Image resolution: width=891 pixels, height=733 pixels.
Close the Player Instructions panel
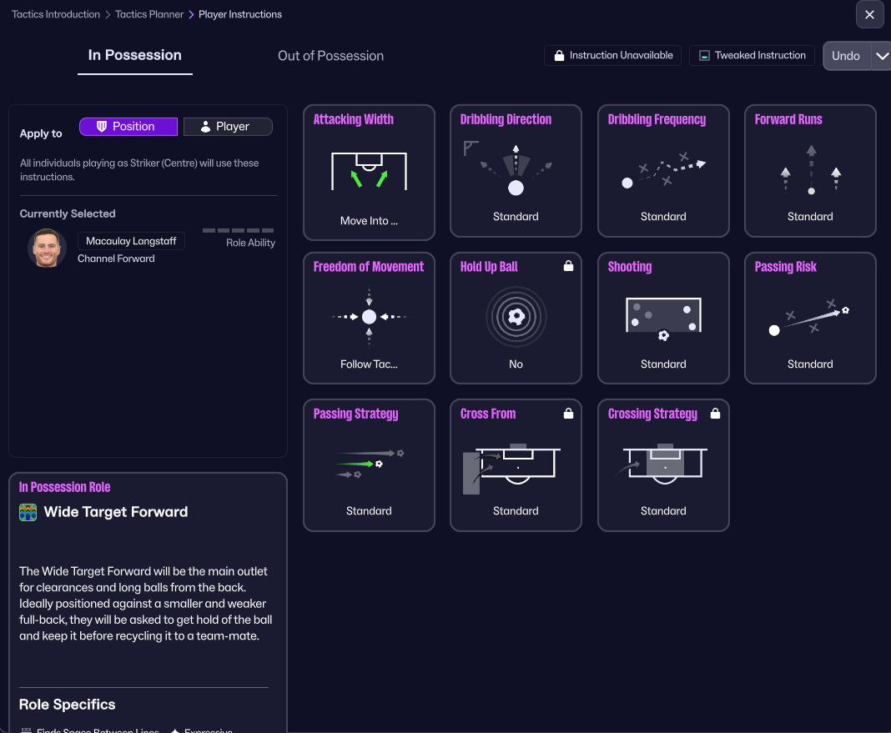pyautogui.click(x=869, y=14)
